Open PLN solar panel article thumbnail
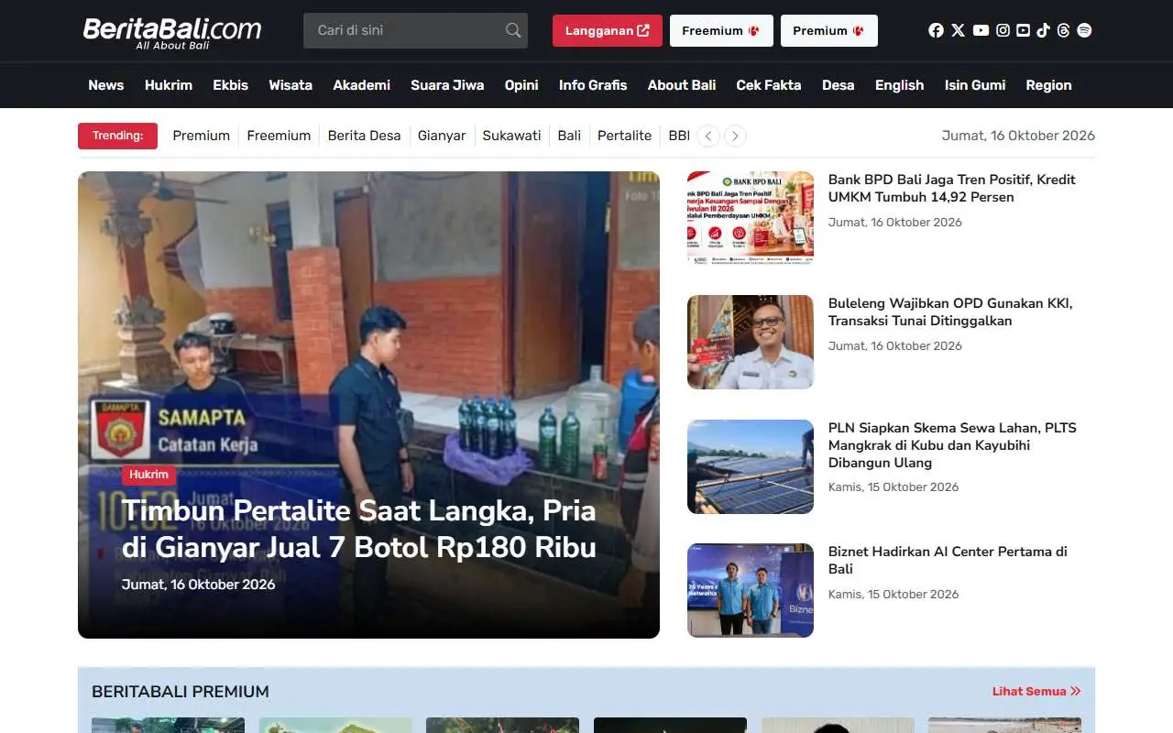Viewport: 1173px width, 733px height. tap(751, 466)
